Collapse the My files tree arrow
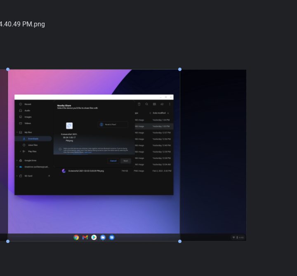The width and height of the screenshot is (297, 276). click(x=17, y=132)
